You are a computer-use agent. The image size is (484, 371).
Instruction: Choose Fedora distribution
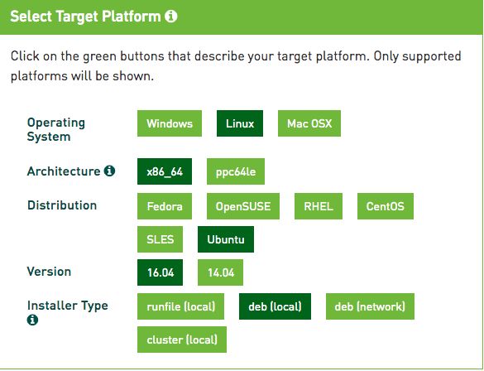(165, 206)
